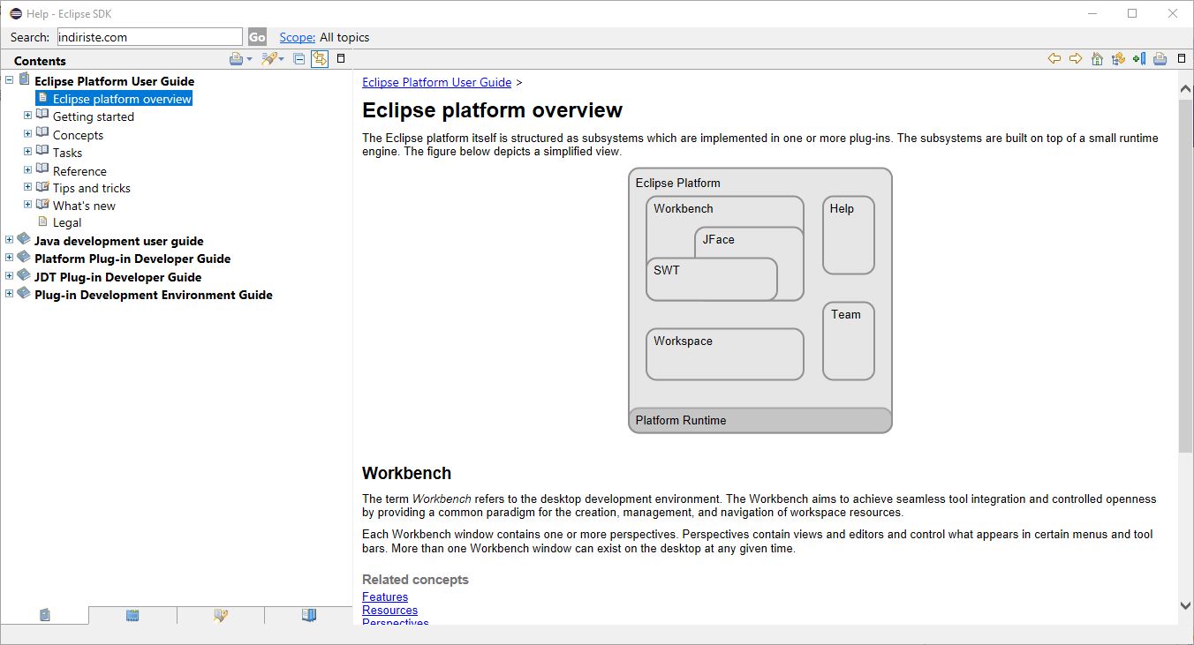Expand the Getting started node

(x=27, y=115)
